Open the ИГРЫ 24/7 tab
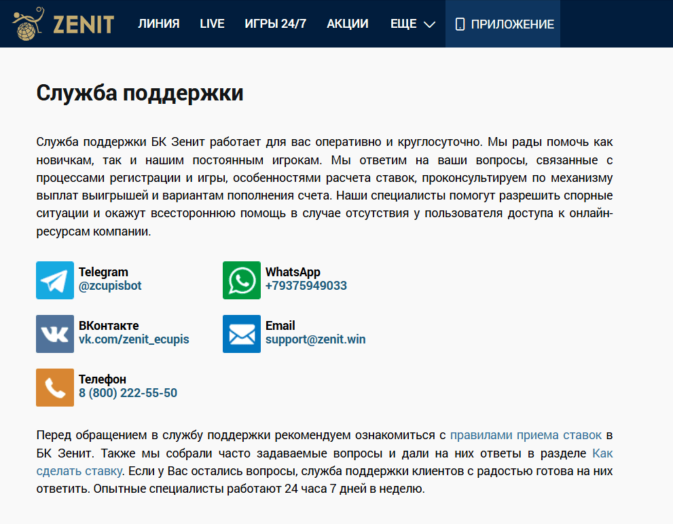 pos(275,23)
